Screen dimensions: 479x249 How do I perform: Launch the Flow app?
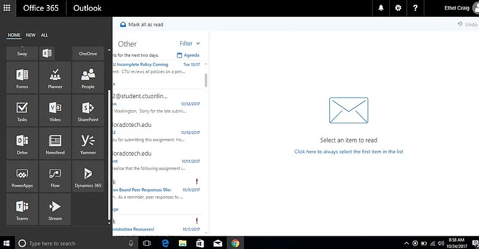[55, 177]
